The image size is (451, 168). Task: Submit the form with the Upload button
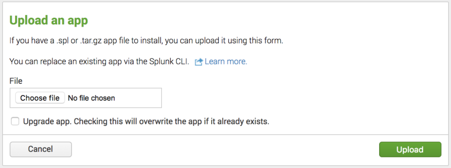(410, 149)
